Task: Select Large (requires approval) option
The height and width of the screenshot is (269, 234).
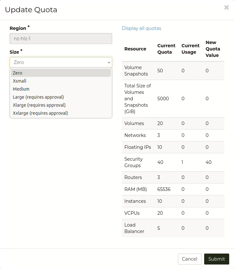Action: (x=38, y=97)
